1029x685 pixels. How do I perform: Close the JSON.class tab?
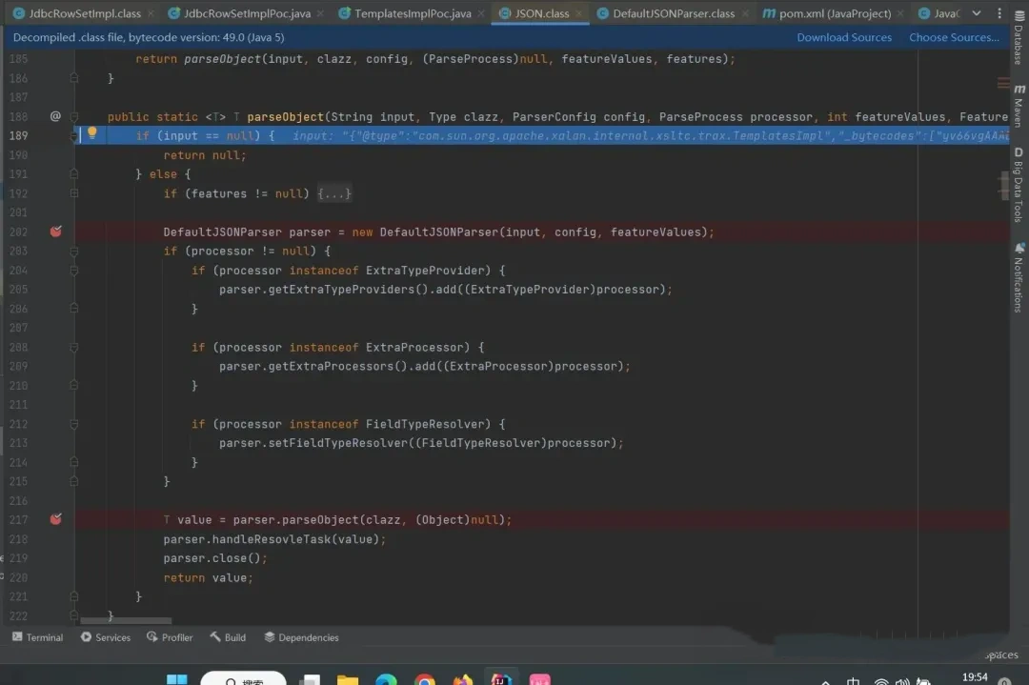pyautogui.click(x=579, y=13)
